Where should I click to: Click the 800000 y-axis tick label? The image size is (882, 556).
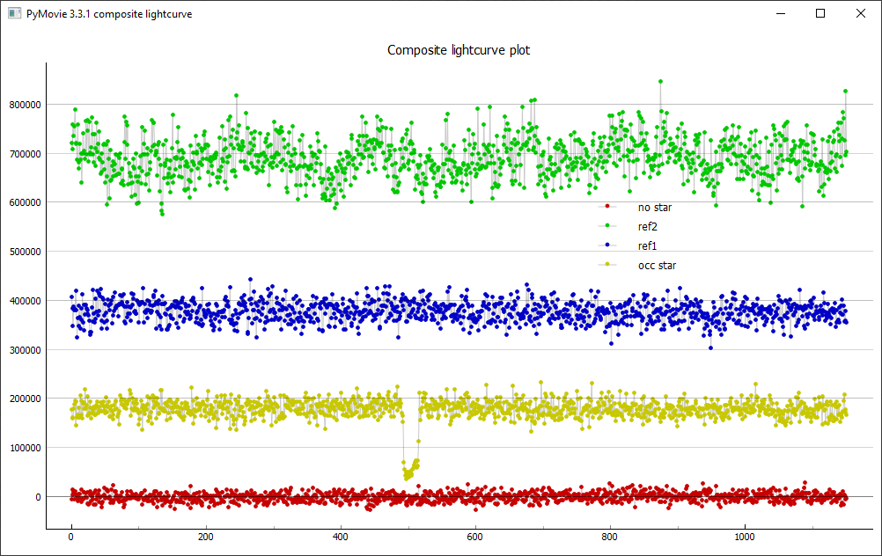24,105
